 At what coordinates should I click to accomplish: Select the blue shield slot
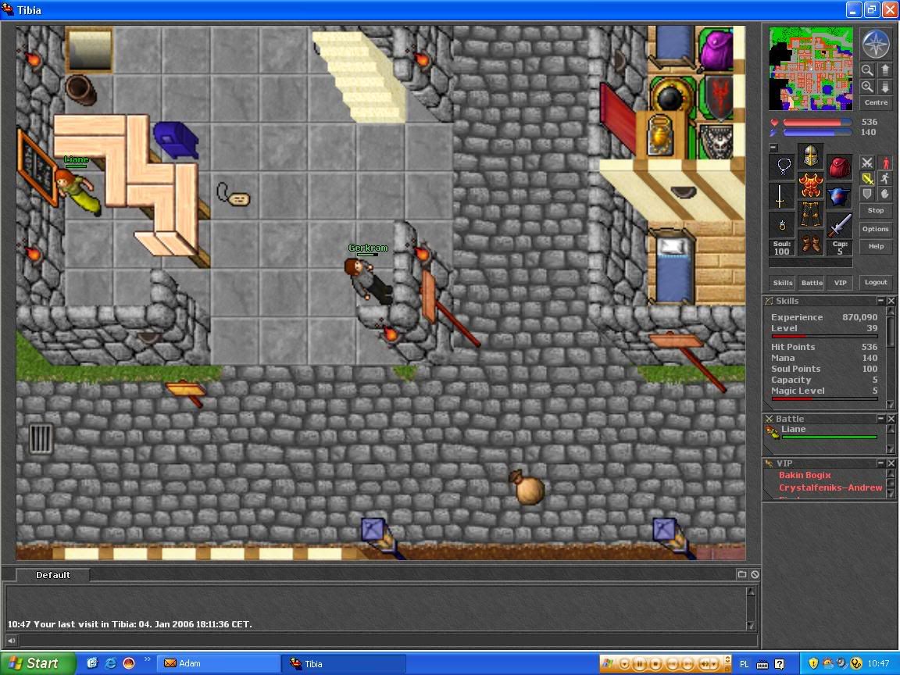coord(839,196)
